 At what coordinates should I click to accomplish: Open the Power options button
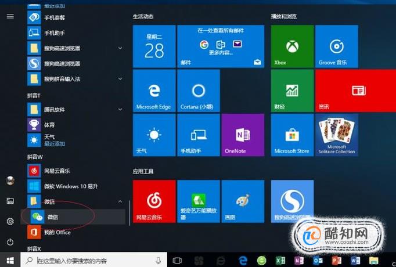click(10, 242)
